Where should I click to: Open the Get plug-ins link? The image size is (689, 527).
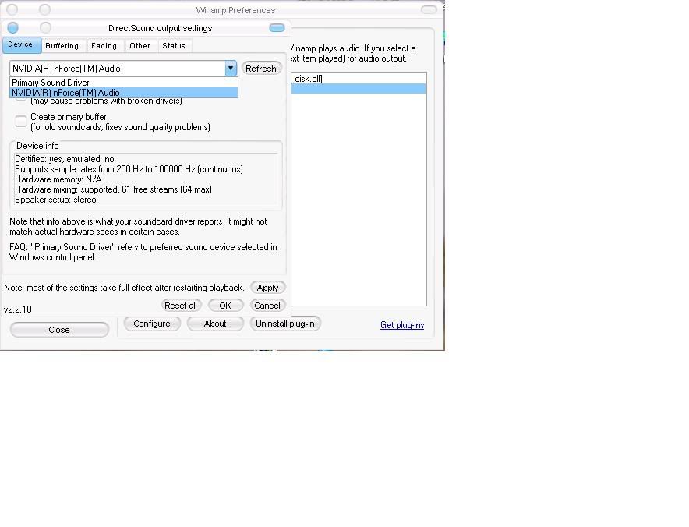[402, 325]
